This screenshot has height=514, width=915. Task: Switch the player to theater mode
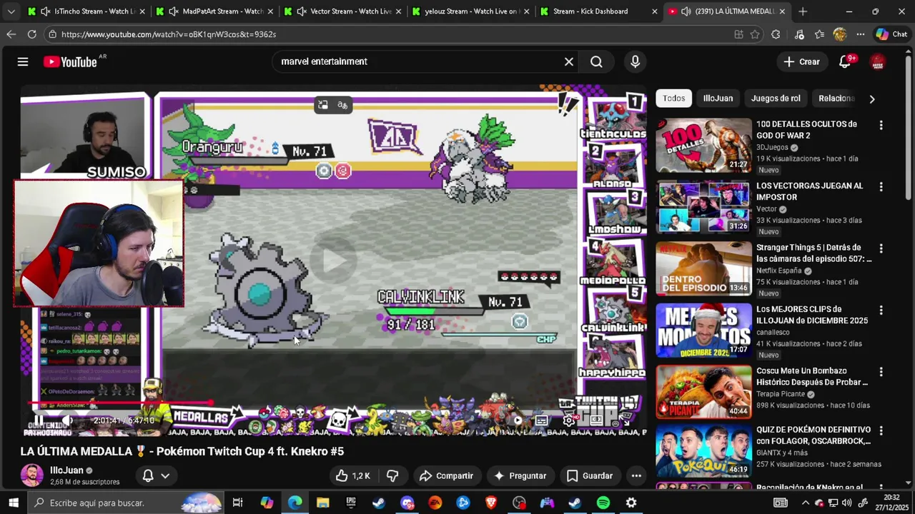[597, 420]
